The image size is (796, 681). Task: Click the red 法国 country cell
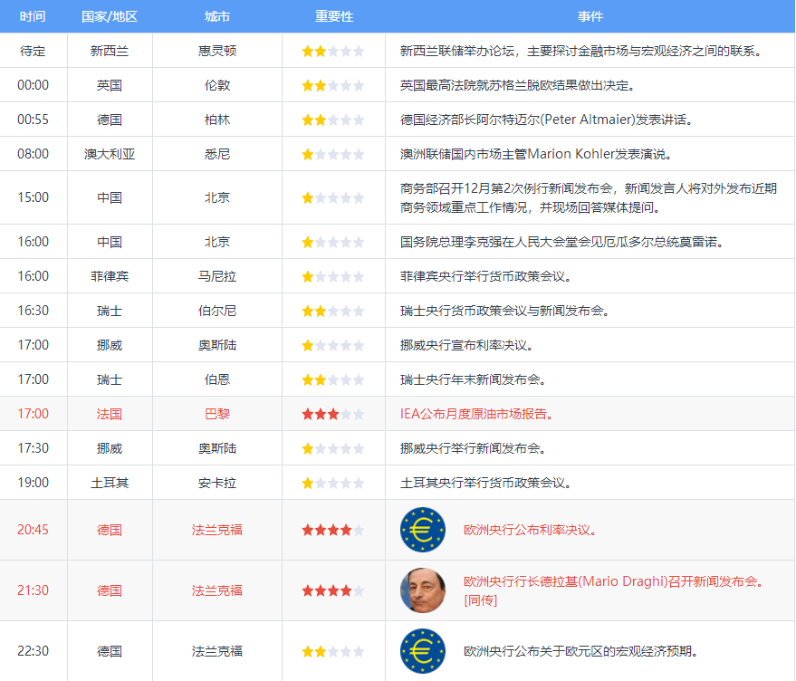pos(110,415)
